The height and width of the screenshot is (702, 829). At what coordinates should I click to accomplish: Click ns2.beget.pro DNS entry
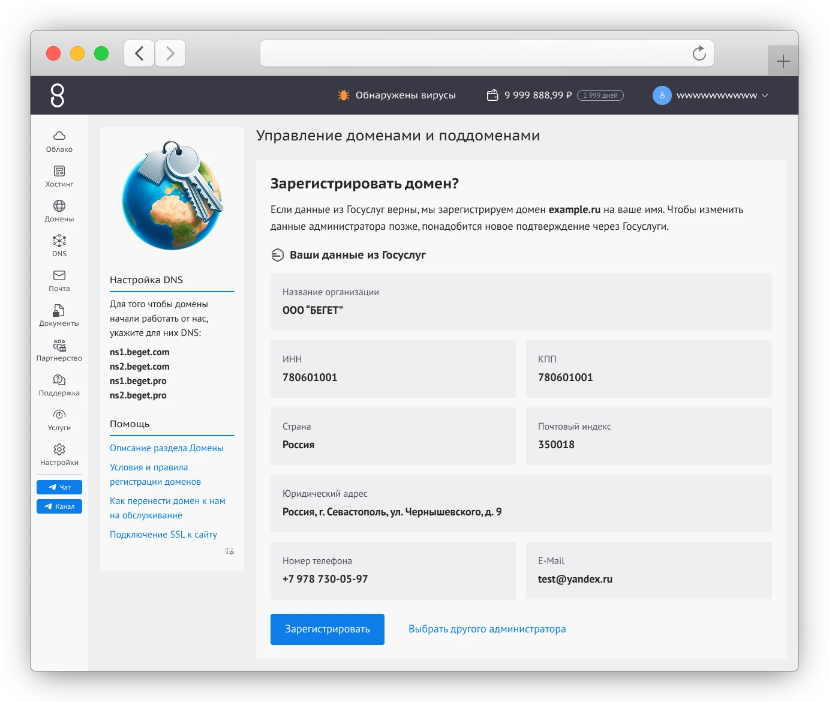138,395
